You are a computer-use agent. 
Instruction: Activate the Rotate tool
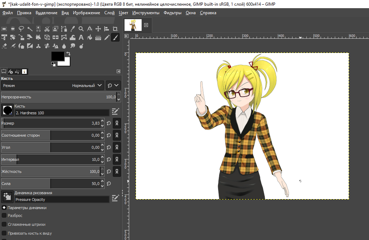click(13, 37)
